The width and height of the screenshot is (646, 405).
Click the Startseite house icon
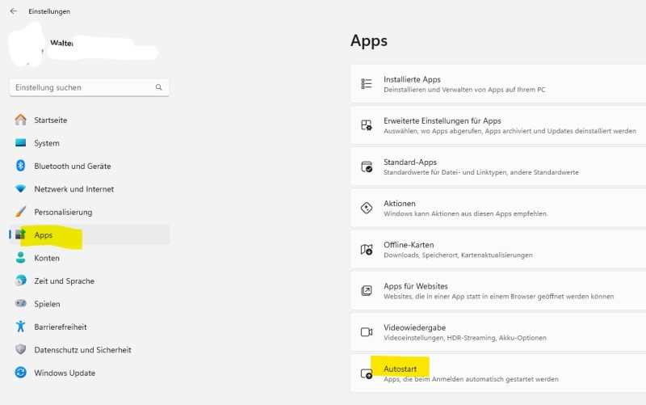tap(21, 120)
